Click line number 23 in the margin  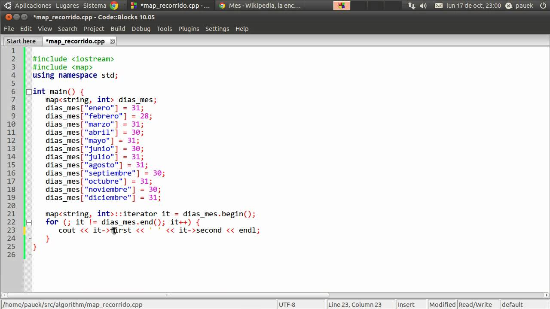[x=11, y=230]
